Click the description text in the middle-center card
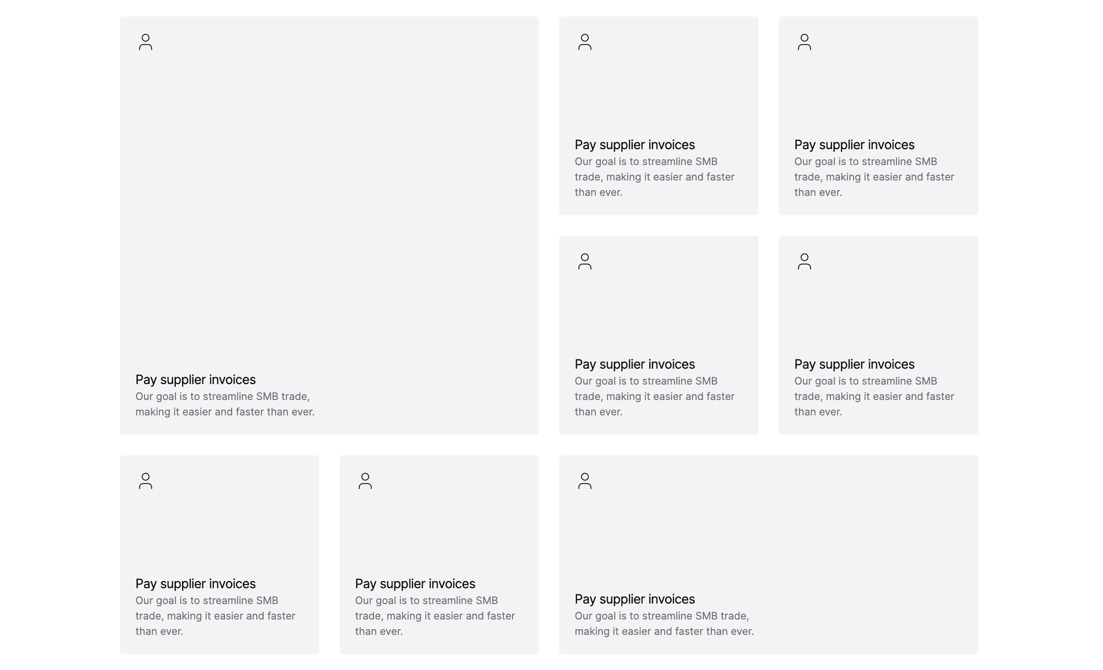Screen dimensions: 1103x670 (x=654, y=396)
